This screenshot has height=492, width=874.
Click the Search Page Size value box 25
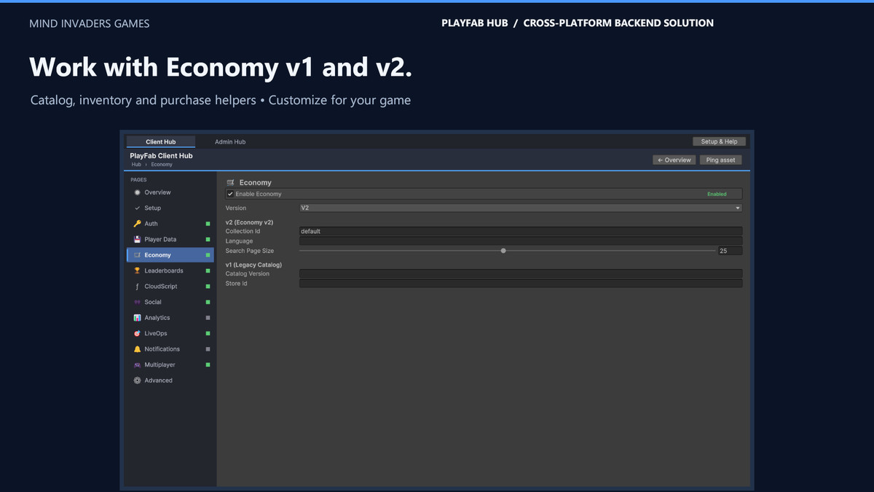(730, 251)
